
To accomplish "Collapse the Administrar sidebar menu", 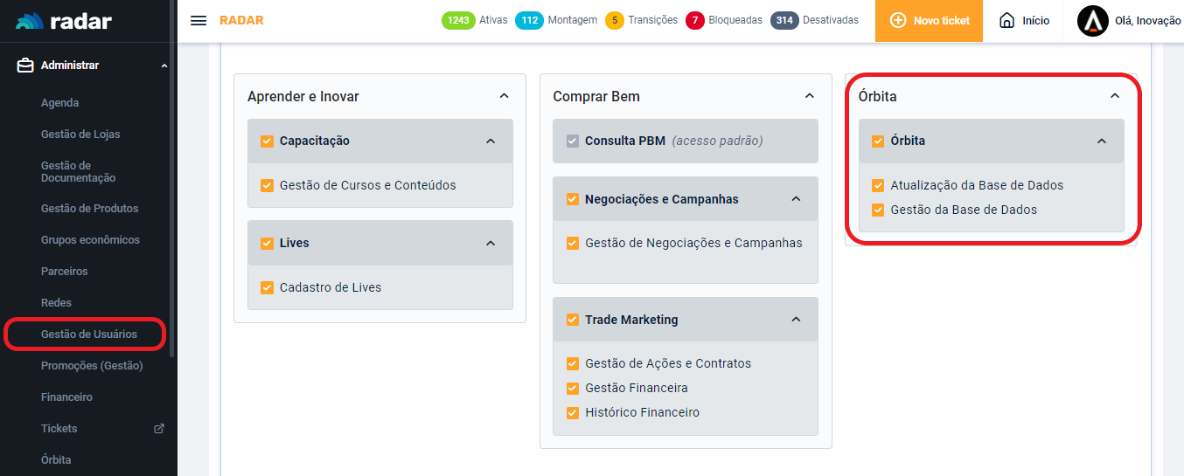I will click(164, 66).
